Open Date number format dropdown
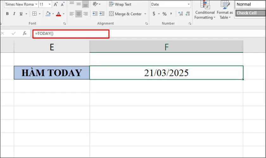 pyautogui.click(x=189, y=4)
